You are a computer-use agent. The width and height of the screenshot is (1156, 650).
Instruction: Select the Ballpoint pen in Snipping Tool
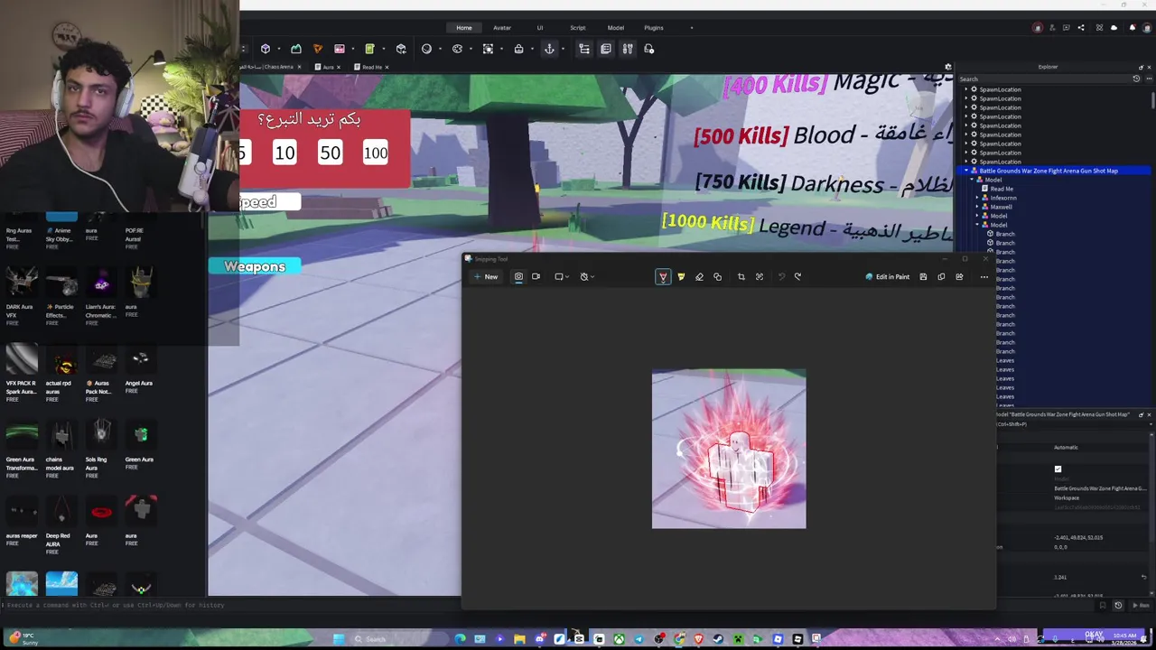663,276
